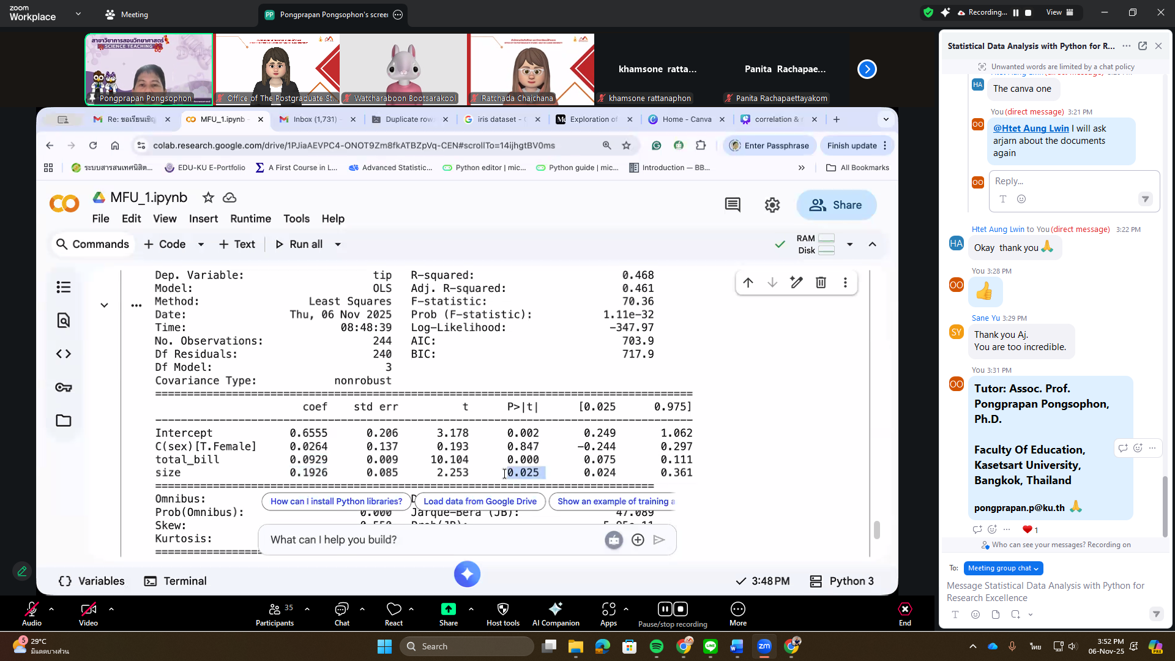Click Load data from Google Drive suggestion
Viewport: 1175px width, 661px height.
(480, 501)
